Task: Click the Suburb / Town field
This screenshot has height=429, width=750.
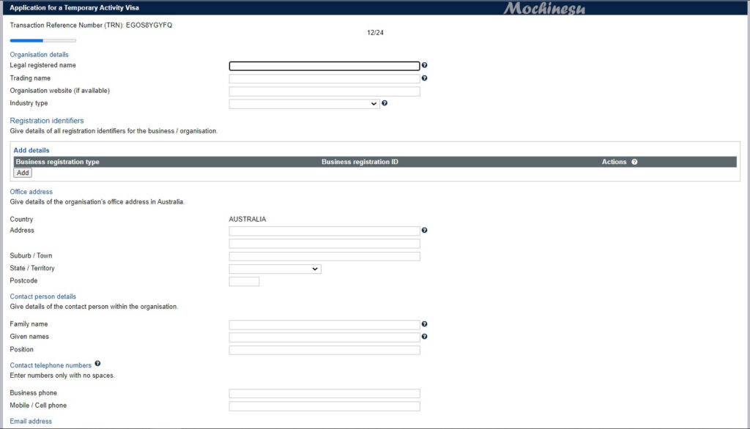Action: [x=324, y=256]
